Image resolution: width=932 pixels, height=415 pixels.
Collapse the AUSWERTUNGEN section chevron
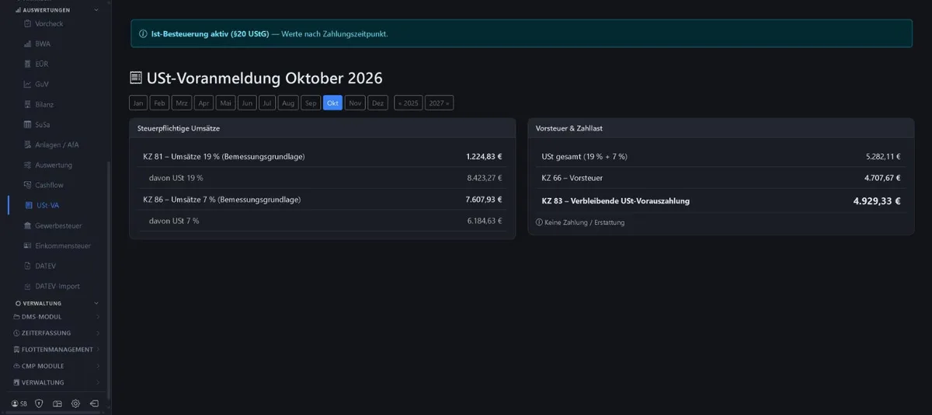coord(96,10)
